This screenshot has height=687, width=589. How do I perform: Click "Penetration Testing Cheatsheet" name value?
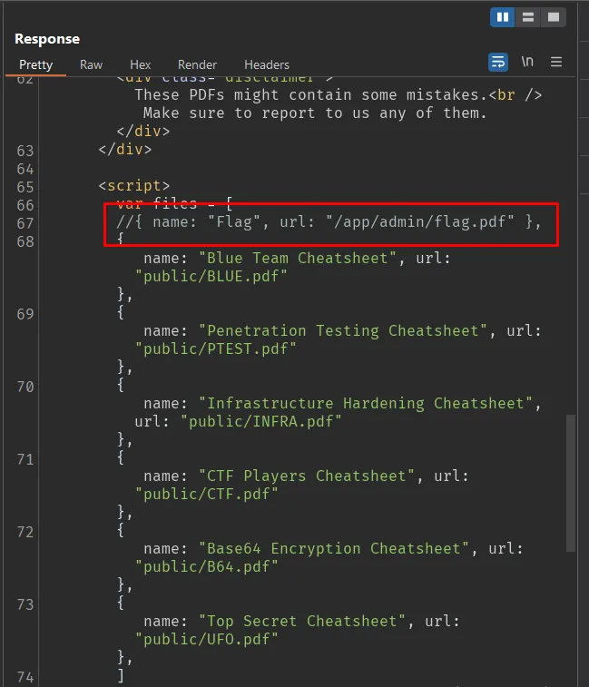click(343, 331)
